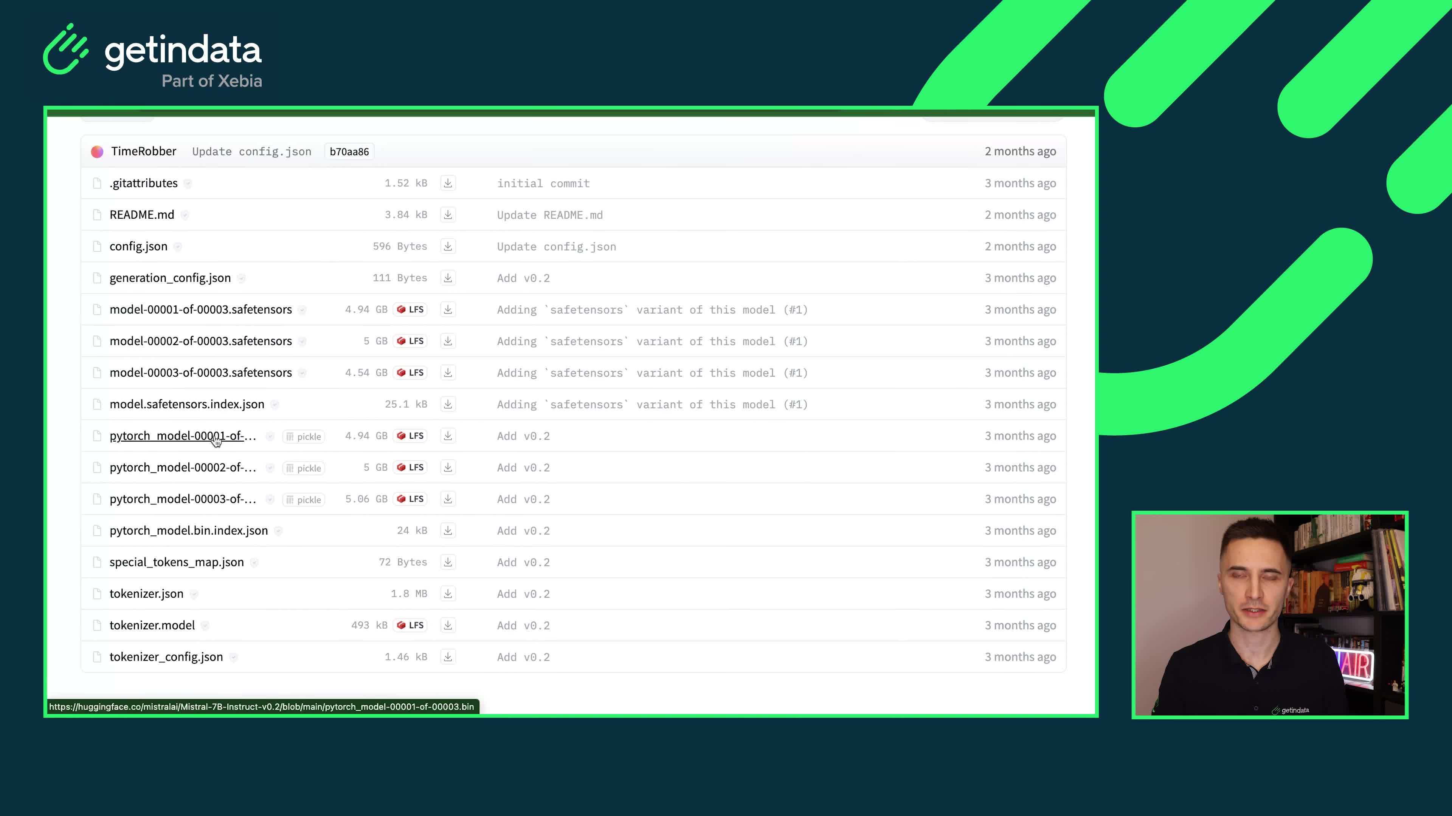Open model-00002-of-00003.safetensors file page

tap(200, 341)
